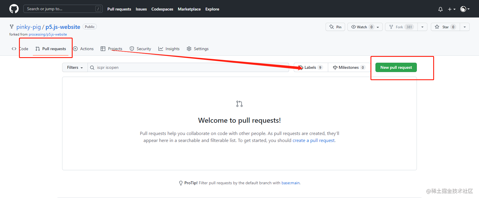The height and width of the screenshot is (200, 479).
Task: Focus the is:pr is:open search field
Action: [188, 67]
